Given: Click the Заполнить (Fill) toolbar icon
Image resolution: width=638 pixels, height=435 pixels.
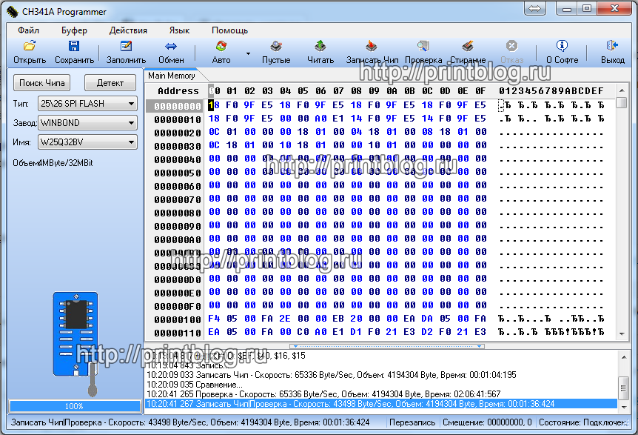Looking at the screenshot, I should coord(126,47).
